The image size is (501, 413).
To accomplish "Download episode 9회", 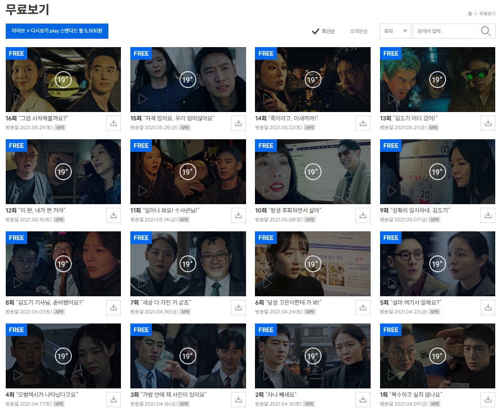I will pyautogui.click(x=488, y=215).
